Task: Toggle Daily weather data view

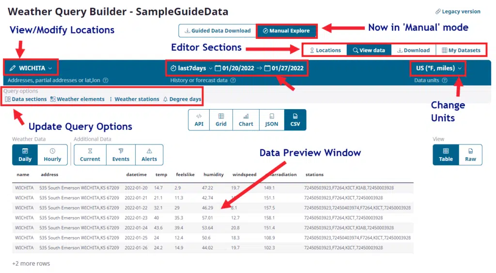Action: (25, 155)
